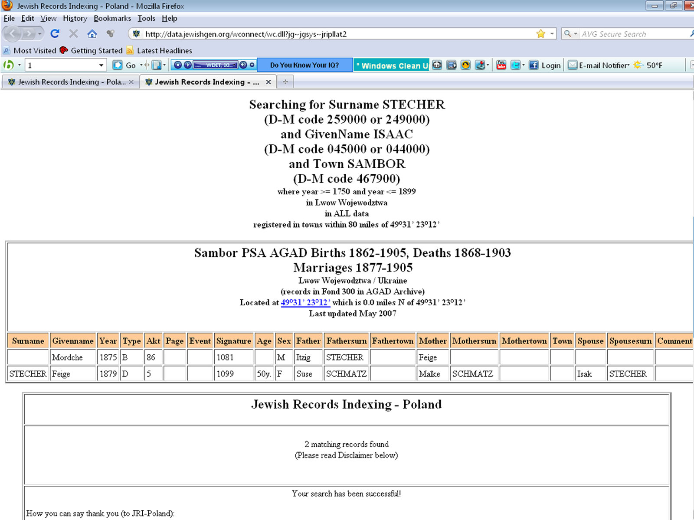Image resolution: width=694 pixels, height=520 pixels.
Task: Select the Mordche given name cell
Action: click(73, 357)
